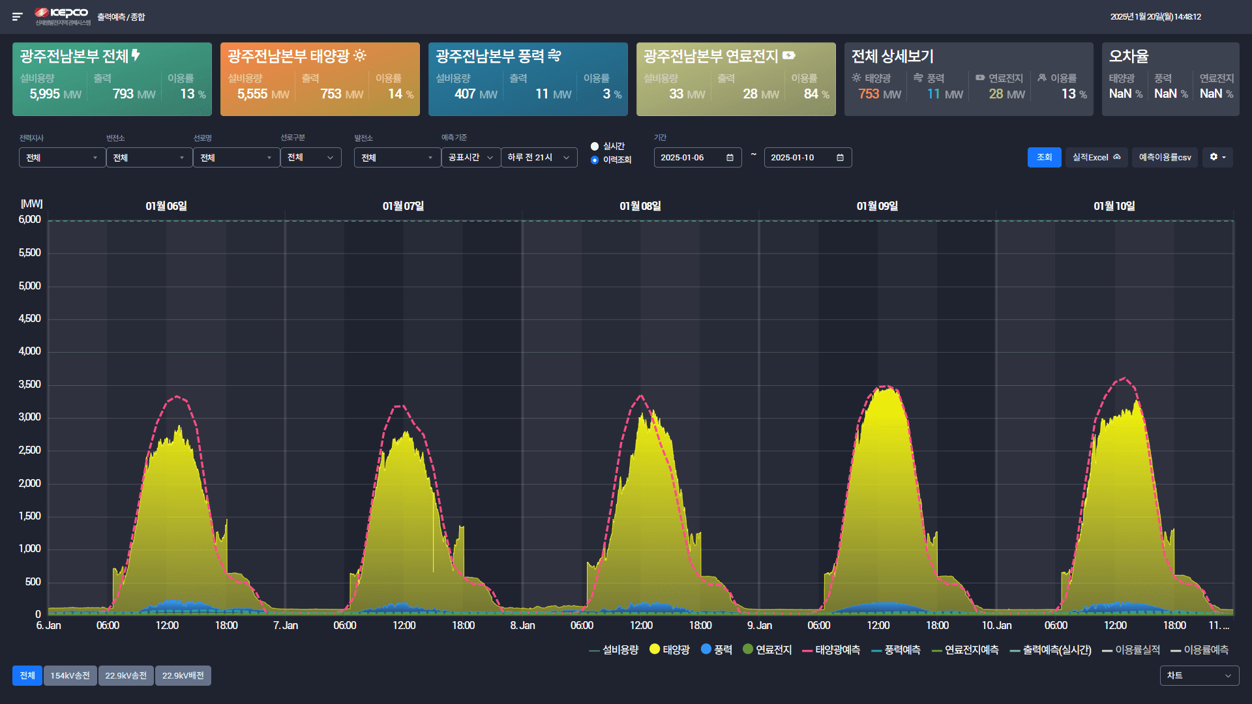The width and height of the screenshot is (1252, 704).
Task: Click the wind icon in 풍력 card
Action: tap(554, 56)
